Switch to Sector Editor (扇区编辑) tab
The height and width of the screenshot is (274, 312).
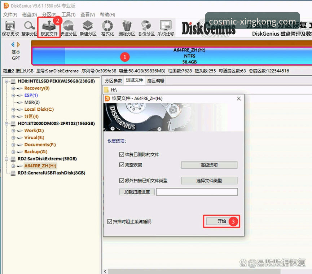(155, 80)
